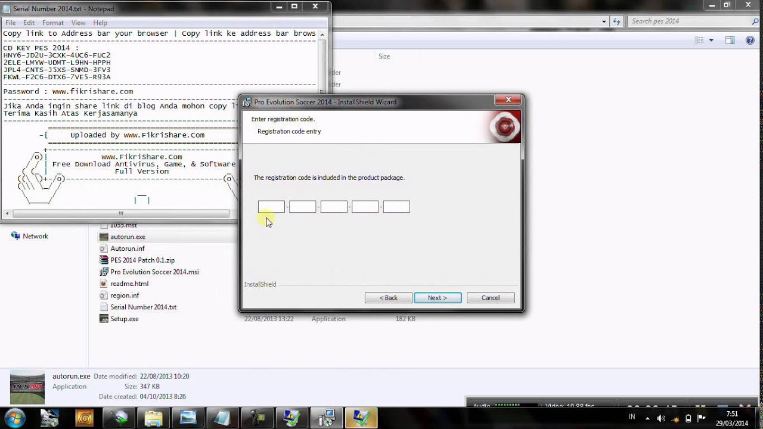The width and height of the screenshot is (763, 429).
Task: Click the second registration code box
Action: pyautogui.click(x=302, y=207)
